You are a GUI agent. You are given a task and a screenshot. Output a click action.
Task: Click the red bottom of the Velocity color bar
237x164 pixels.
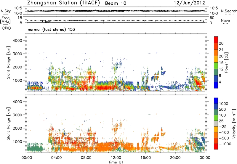pos(216,147)
